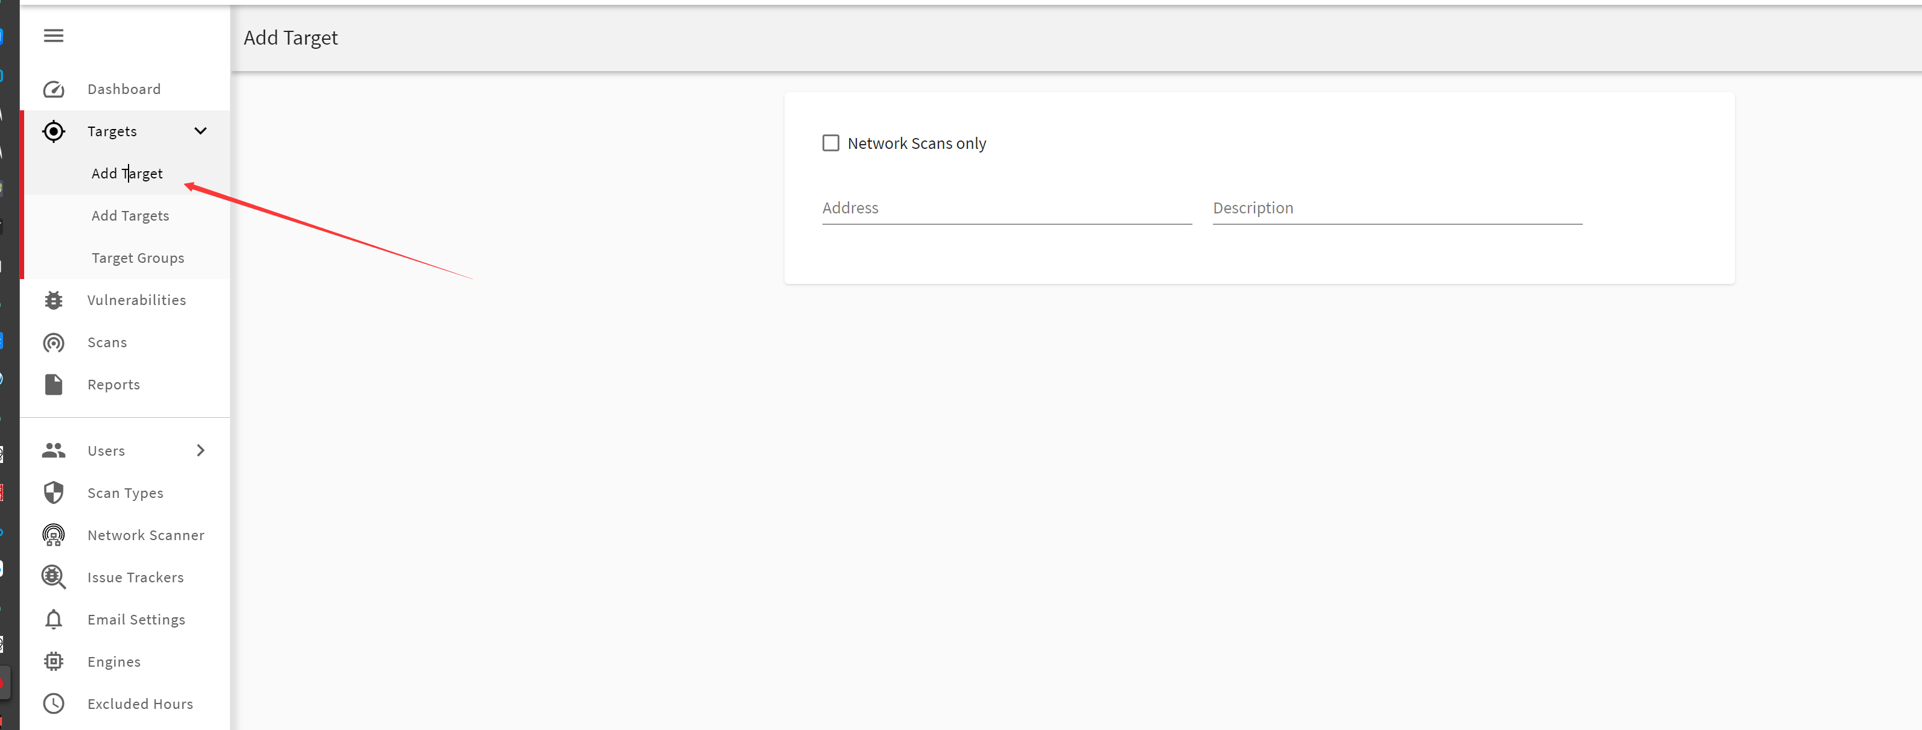This screenshot has height=730, width=1922.
Task: Expand the Users submenu arrow
Action: 200,450
